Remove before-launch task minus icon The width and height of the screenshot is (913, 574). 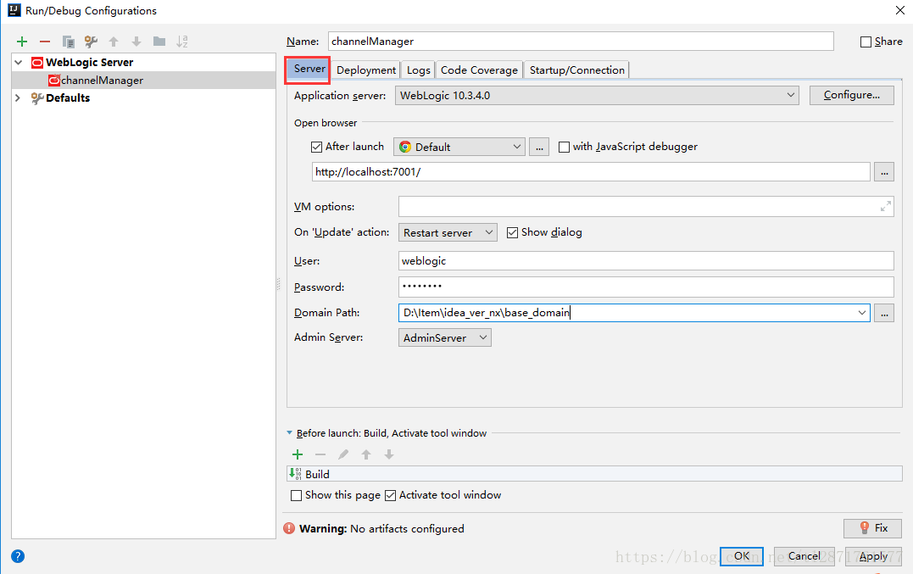point(320,454)
